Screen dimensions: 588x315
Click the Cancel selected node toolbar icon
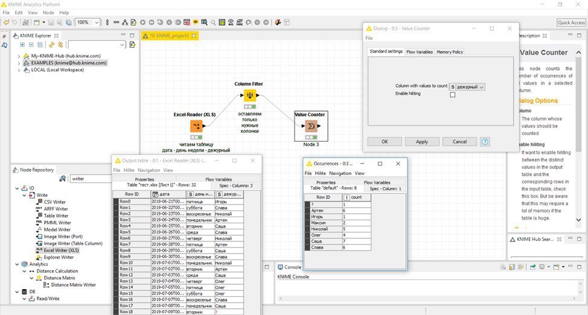[169, 22]
